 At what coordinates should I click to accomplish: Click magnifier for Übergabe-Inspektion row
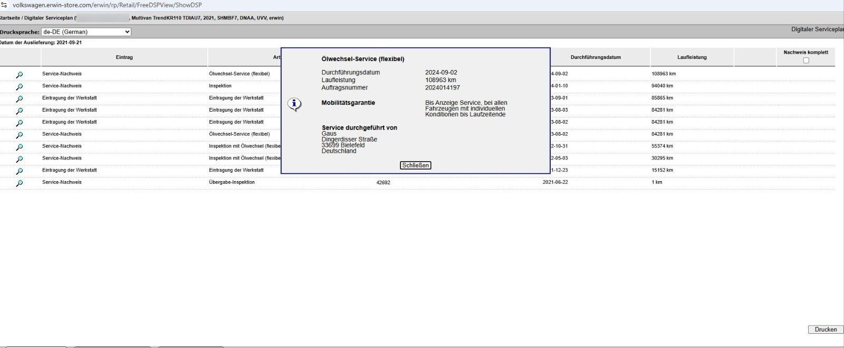[x=20, y=183]
